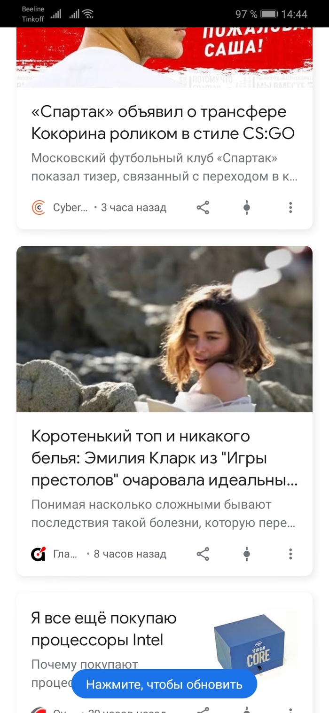Image resolution: width=329 pixels, height=713 pixels.
Task: Tap the Emilia Clarke photo thumbnail
Action: coord(164,329)
